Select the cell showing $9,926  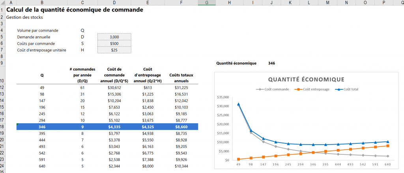[x=181, y=159]
